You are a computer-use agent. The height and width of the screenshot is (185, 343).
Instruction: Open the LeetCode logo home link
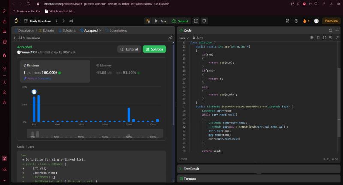(x=16, y=21)
